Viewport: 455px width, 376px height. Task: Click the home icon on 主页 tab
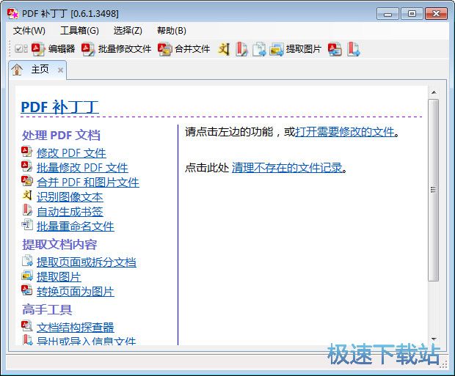[x=17, y=70]
